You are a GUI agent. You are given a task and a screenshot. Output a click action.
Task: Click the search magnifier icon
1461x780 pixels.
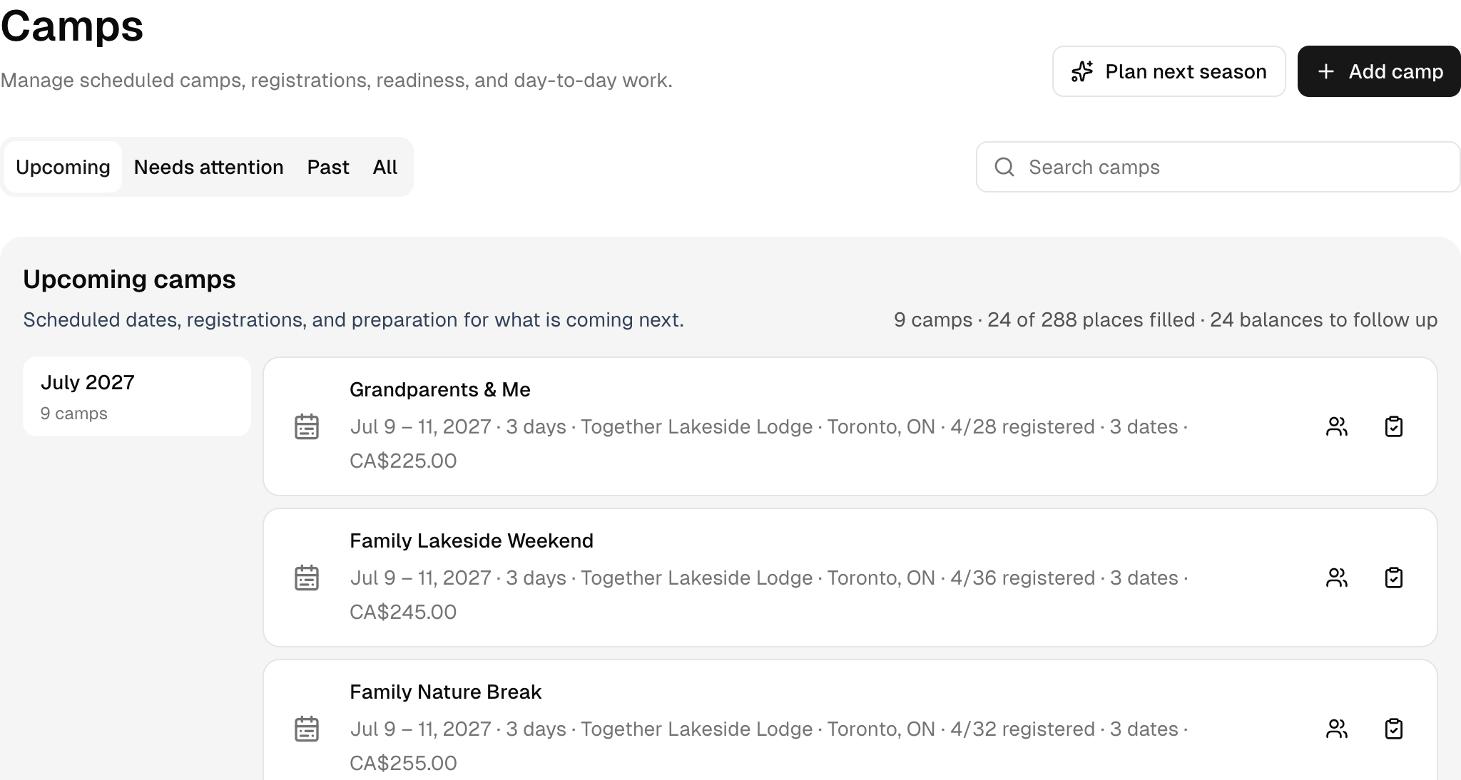(x=1004, y=167)
